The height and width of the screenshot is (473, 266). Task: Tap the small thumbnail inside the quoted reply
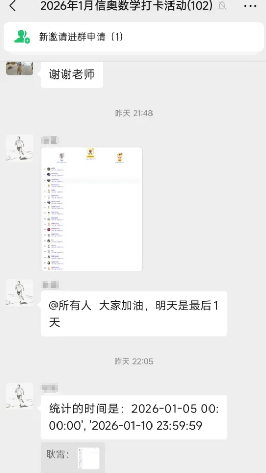click(88, 458)
